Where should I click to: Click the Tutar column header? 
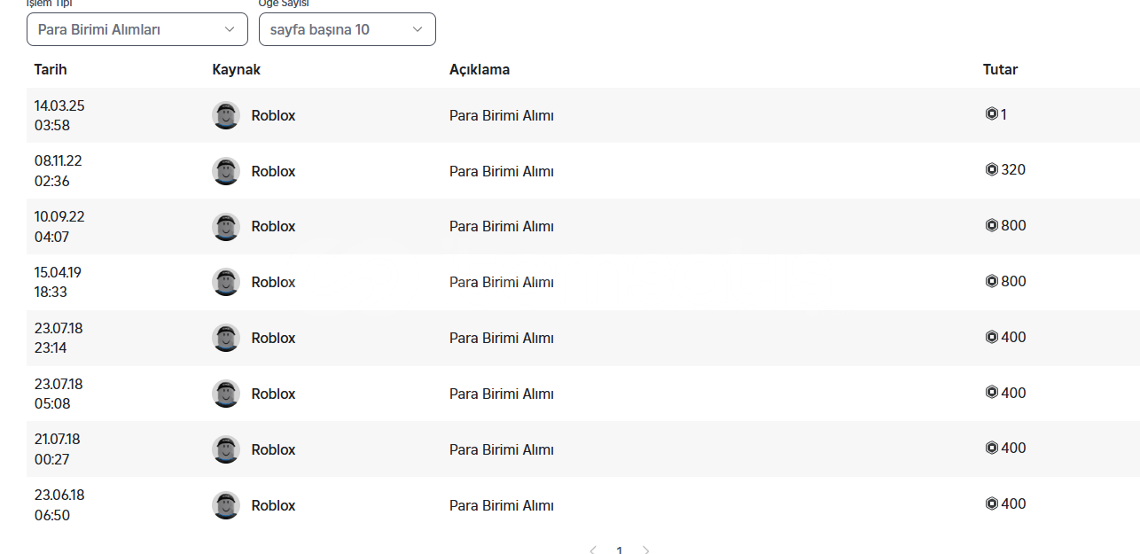[x=1000, y=69]
